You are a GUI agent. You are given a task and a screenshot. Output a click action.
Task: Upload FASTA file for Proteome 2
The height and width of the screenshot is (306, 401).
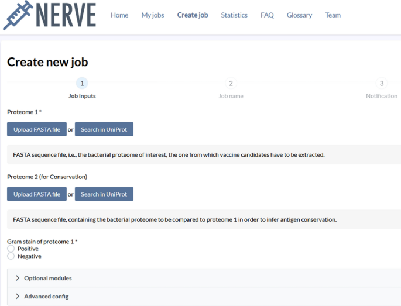click(37, 194)
